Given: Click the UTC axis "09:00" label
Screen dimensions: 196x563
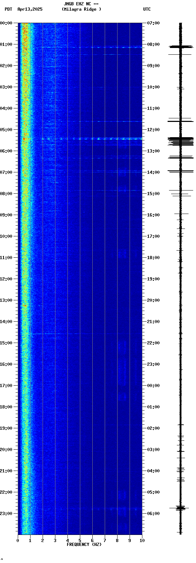Looking at the screenshot, I should 153,66.
